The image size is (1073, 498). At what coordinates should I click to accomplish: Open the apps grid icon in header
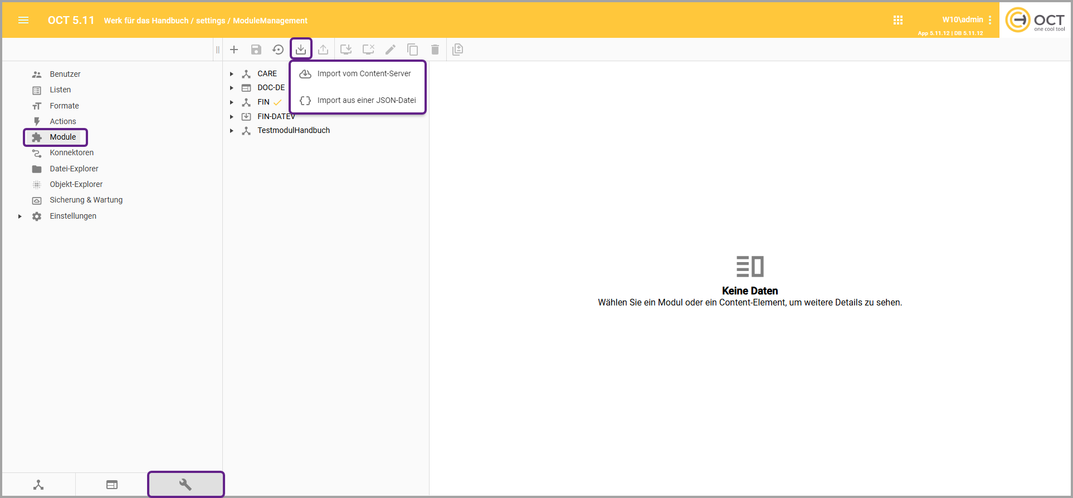pyautogui.click(x=898, y=20)
